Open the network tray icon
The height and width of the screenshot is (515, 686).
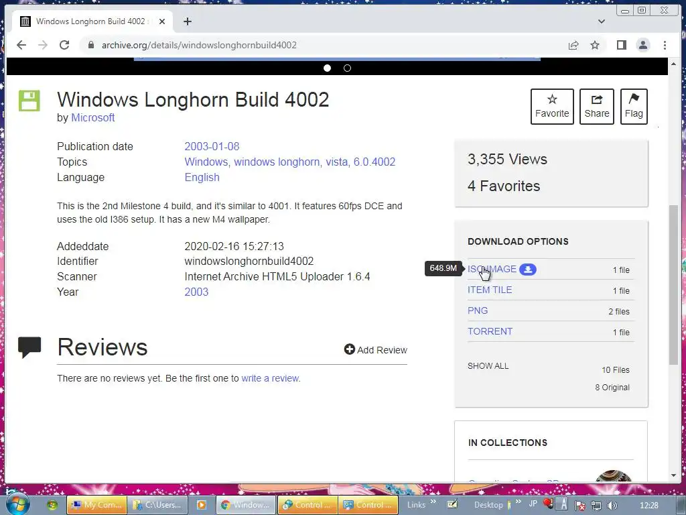tap(596, 506)
